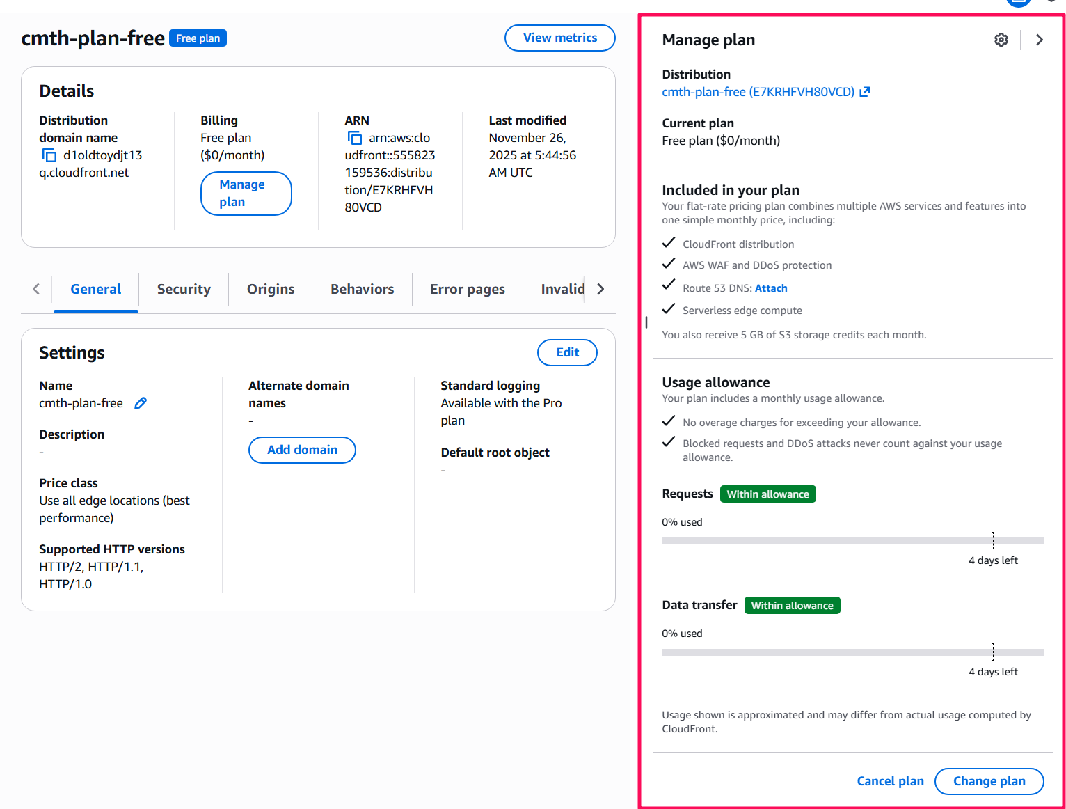Click the View metrics button

coord(559,38)
